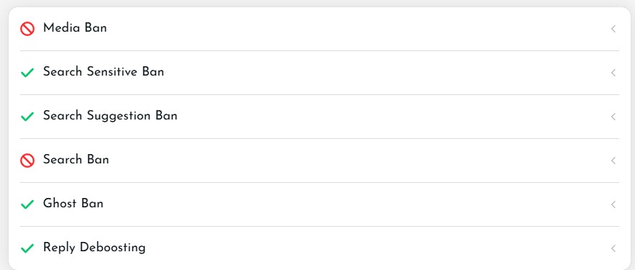Image resolution: width=635 pixels, height=270 pixels.
Task: Expand Search Sensitive Ban using its chevron
Action: click(613, 73)
